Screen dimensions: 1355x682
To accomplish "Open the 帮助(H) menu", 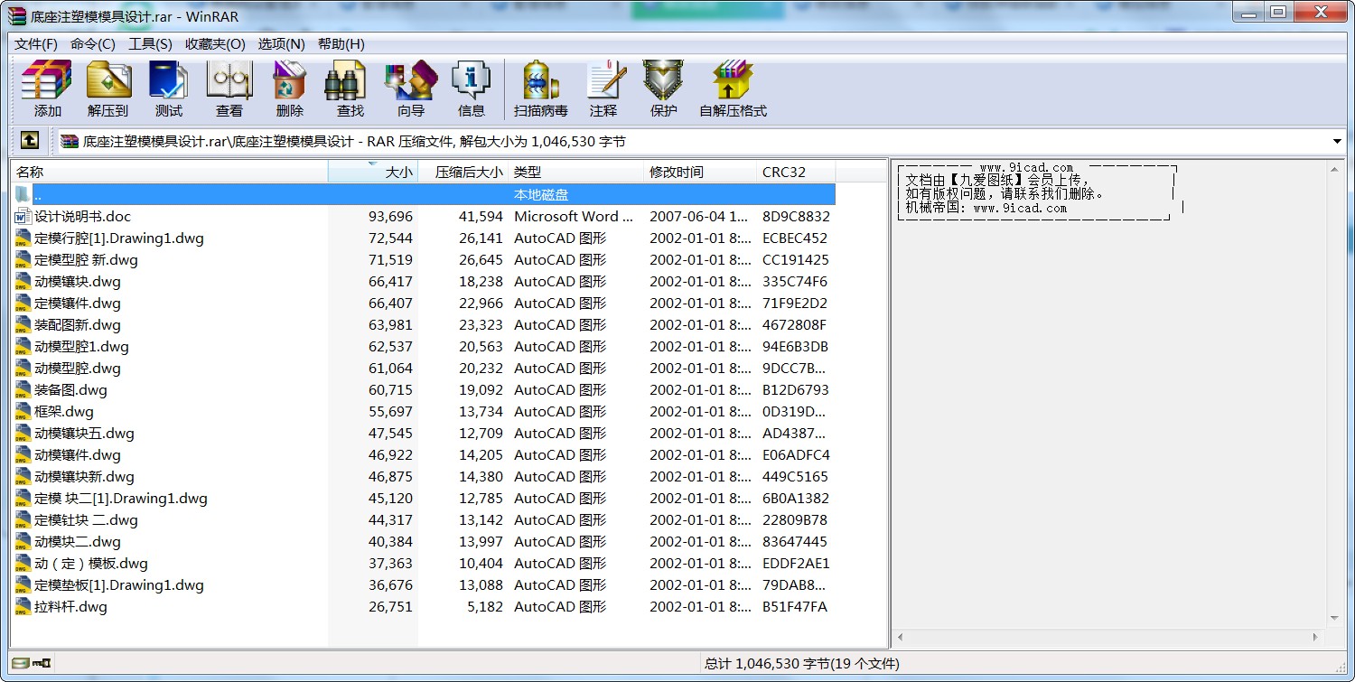I will coord(341,43).
